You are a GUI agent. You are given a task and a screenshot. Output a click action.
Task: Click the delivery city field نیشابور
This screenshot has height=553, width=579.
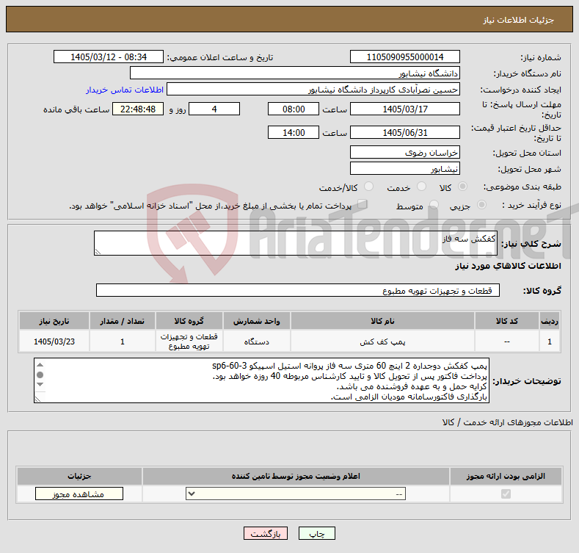(404, 169)
